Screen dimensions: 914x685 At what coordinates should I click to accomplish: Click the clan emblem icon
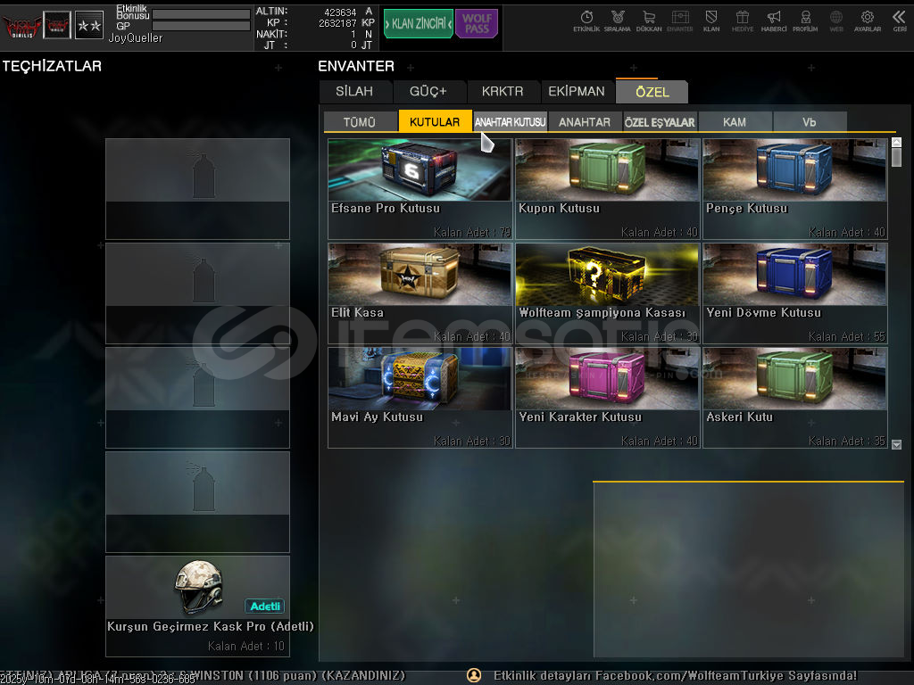click(x=57, y=26)
